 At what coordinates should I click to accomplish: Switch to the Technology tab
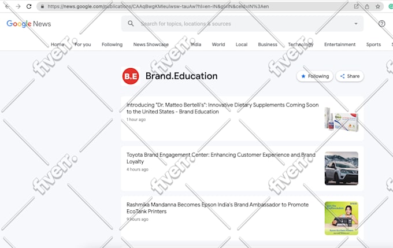301,45
